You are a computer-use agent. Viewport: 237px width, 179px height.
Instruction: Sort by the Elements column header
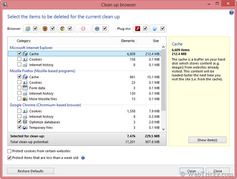click(x=124, y=41)
